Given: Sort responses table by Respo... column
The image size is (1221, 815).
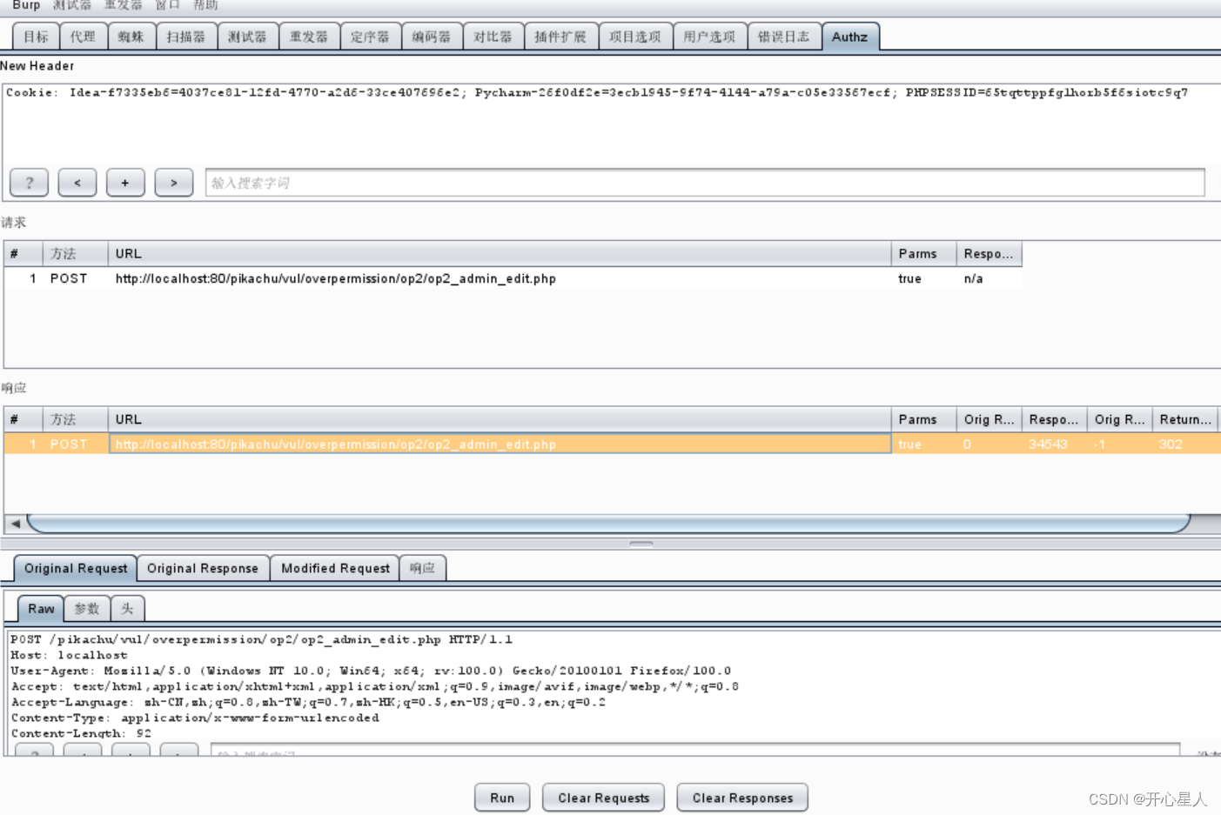Looking at the screenshot, I should click(x=1055, y=419).
